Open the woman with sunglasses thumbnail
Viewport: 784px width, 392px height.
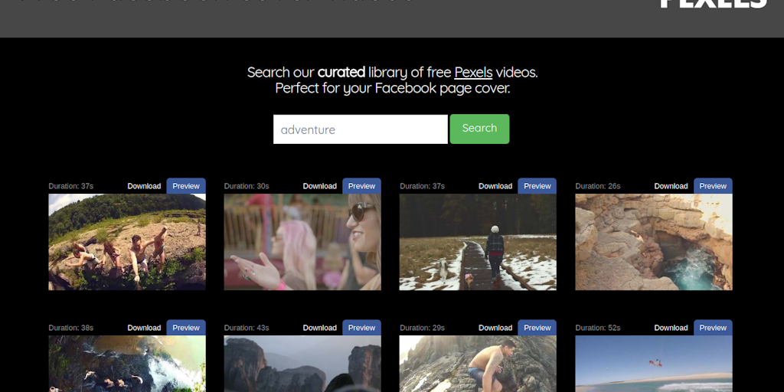(x=302, y=242)
